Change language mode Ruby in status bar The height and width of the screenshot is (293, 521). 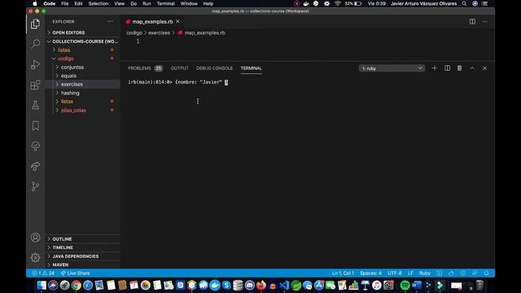click(425, 273)
